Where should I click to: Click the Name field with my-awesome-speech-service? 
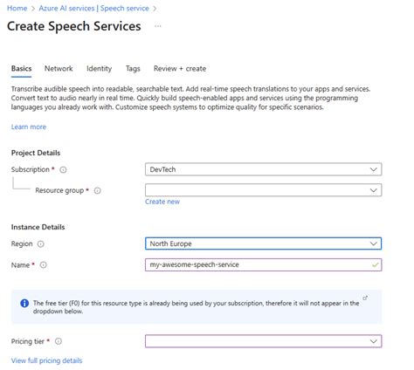click(x=263, y=264)
